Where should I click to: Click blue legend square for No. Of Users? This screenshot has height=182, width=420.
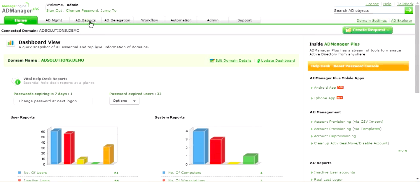[20, 173]
